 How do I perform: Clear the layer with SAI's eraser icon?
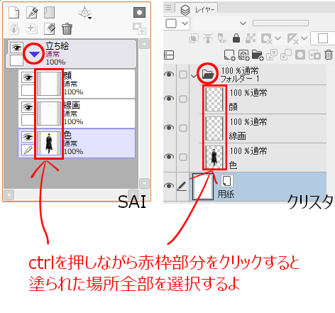[x=50, y=28]
